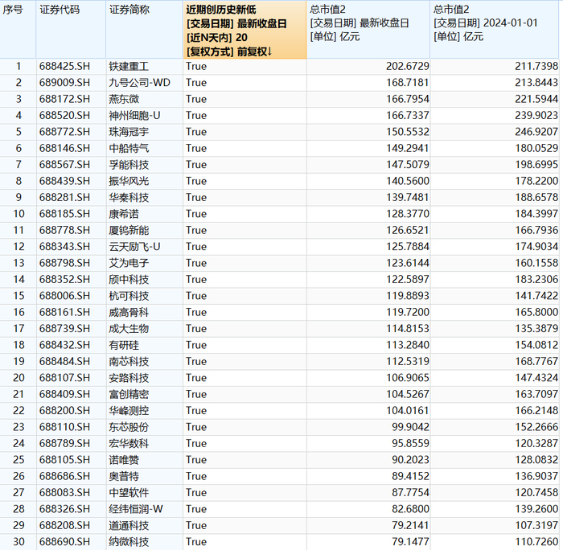Click market value 211.7398
This screenshot has height=550, width=563.
(x=536, y=67)
